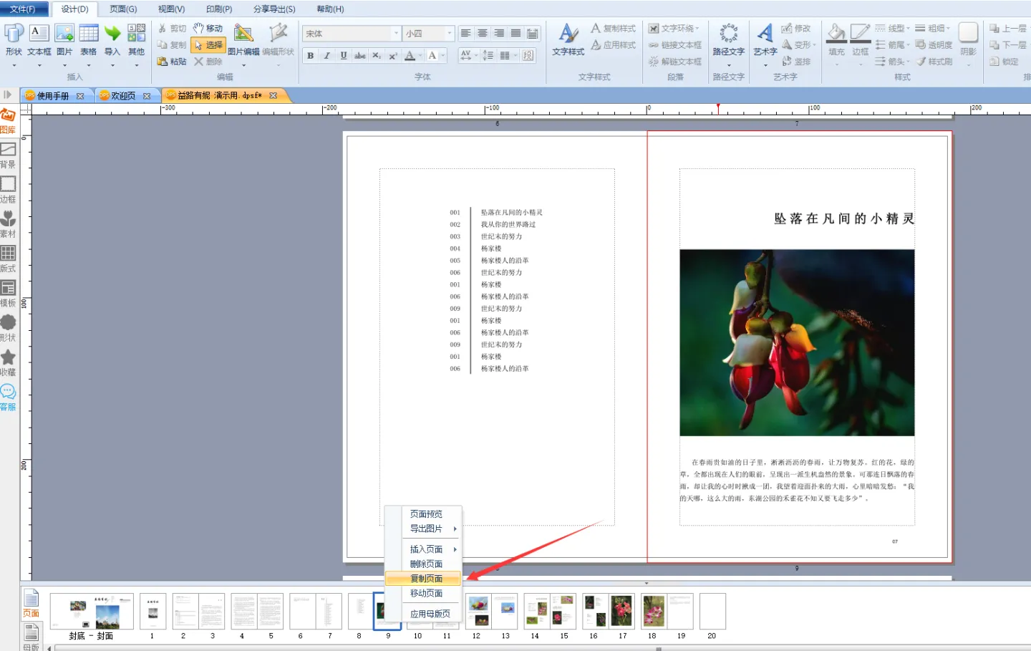Image resolution: width=1031 pixels, height=651 pixels.
Task: Close the 使用手册 document tab
Action: click(x=80, y=96)
